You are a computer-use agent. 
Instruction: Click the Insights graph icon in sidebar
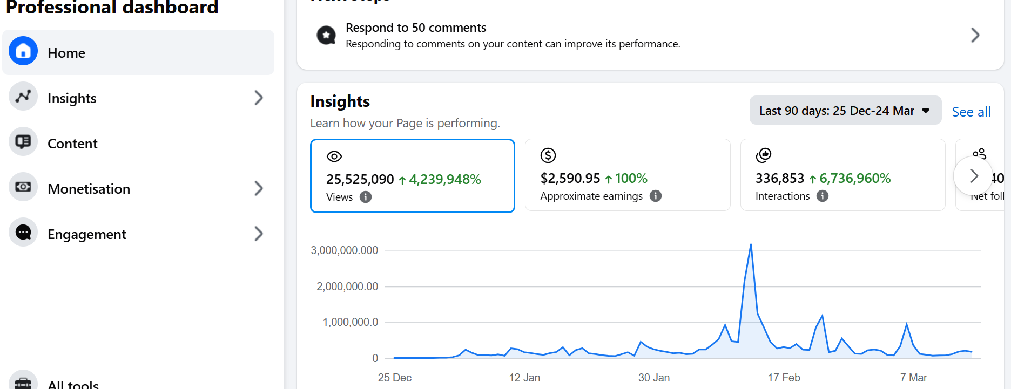[x=23, y=97]
